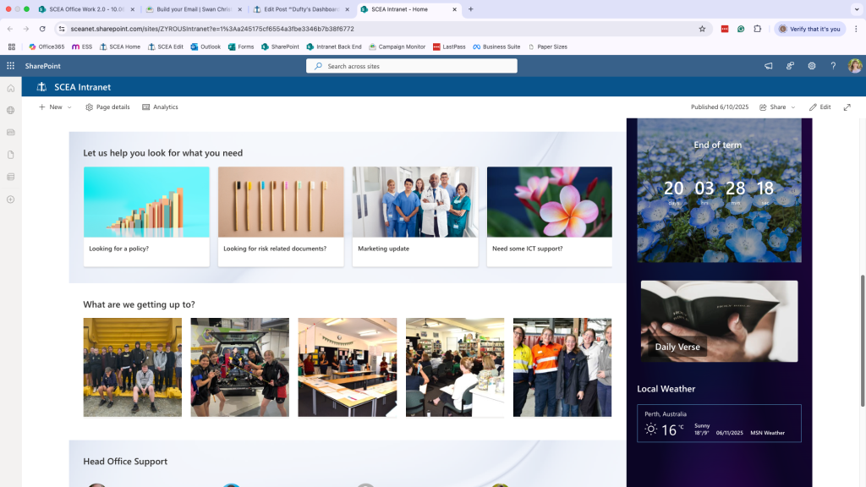Open the settings gear in SharePoint header

point(811,66)
